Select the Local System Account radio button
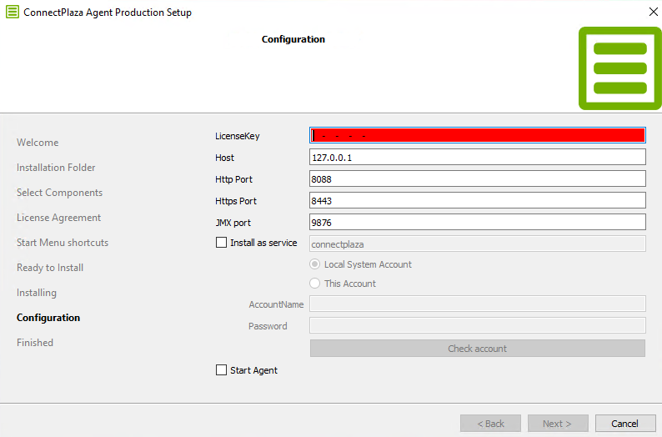Image resolution: width=662 pixels, height=437 pixels. (314, 264)
